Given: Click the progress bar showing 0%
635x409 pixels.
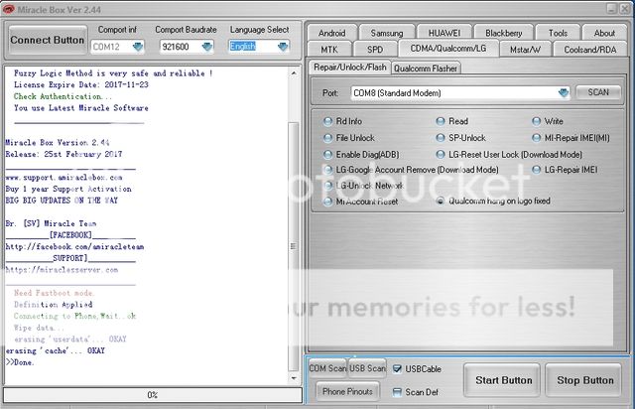Looking at the screenshot, I should click(152, 394).
